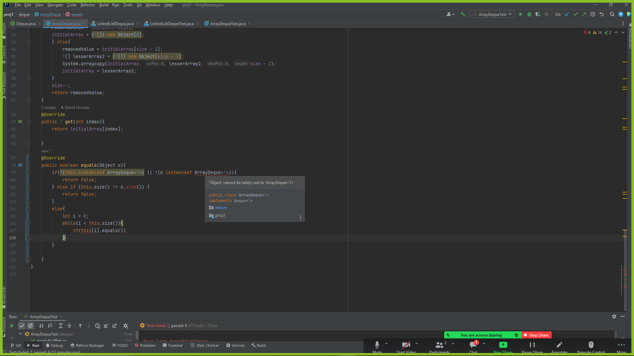Viewport: 634px width, 356px height.
Task: Collapse the ArrayDequeTest node in the test tree
Action: [x=20, y=334]
